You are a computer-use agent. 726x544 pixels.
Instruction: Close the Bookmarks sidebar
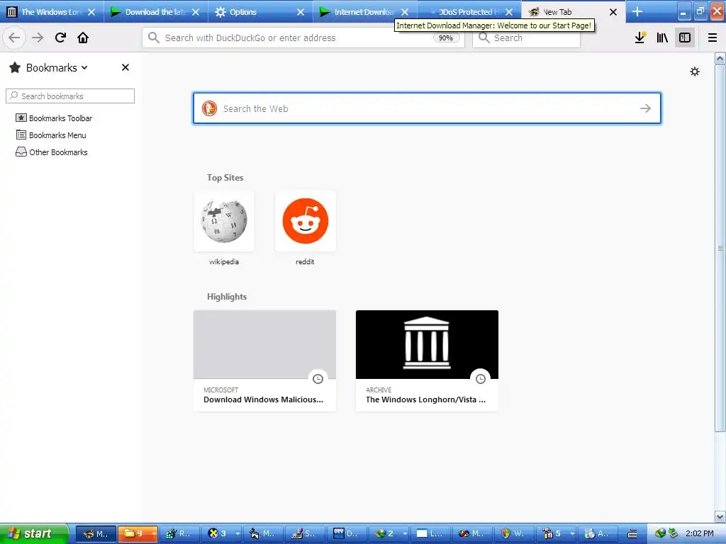click(x=125, y=67)
